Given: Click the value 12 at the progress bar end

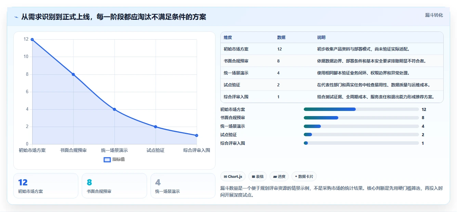Looking at the screenshot, I should 424,110.
